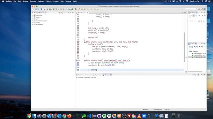213x119 pixels.
Task: Toggle Categorized view in Task List toolbar
Action: [194, 16]
